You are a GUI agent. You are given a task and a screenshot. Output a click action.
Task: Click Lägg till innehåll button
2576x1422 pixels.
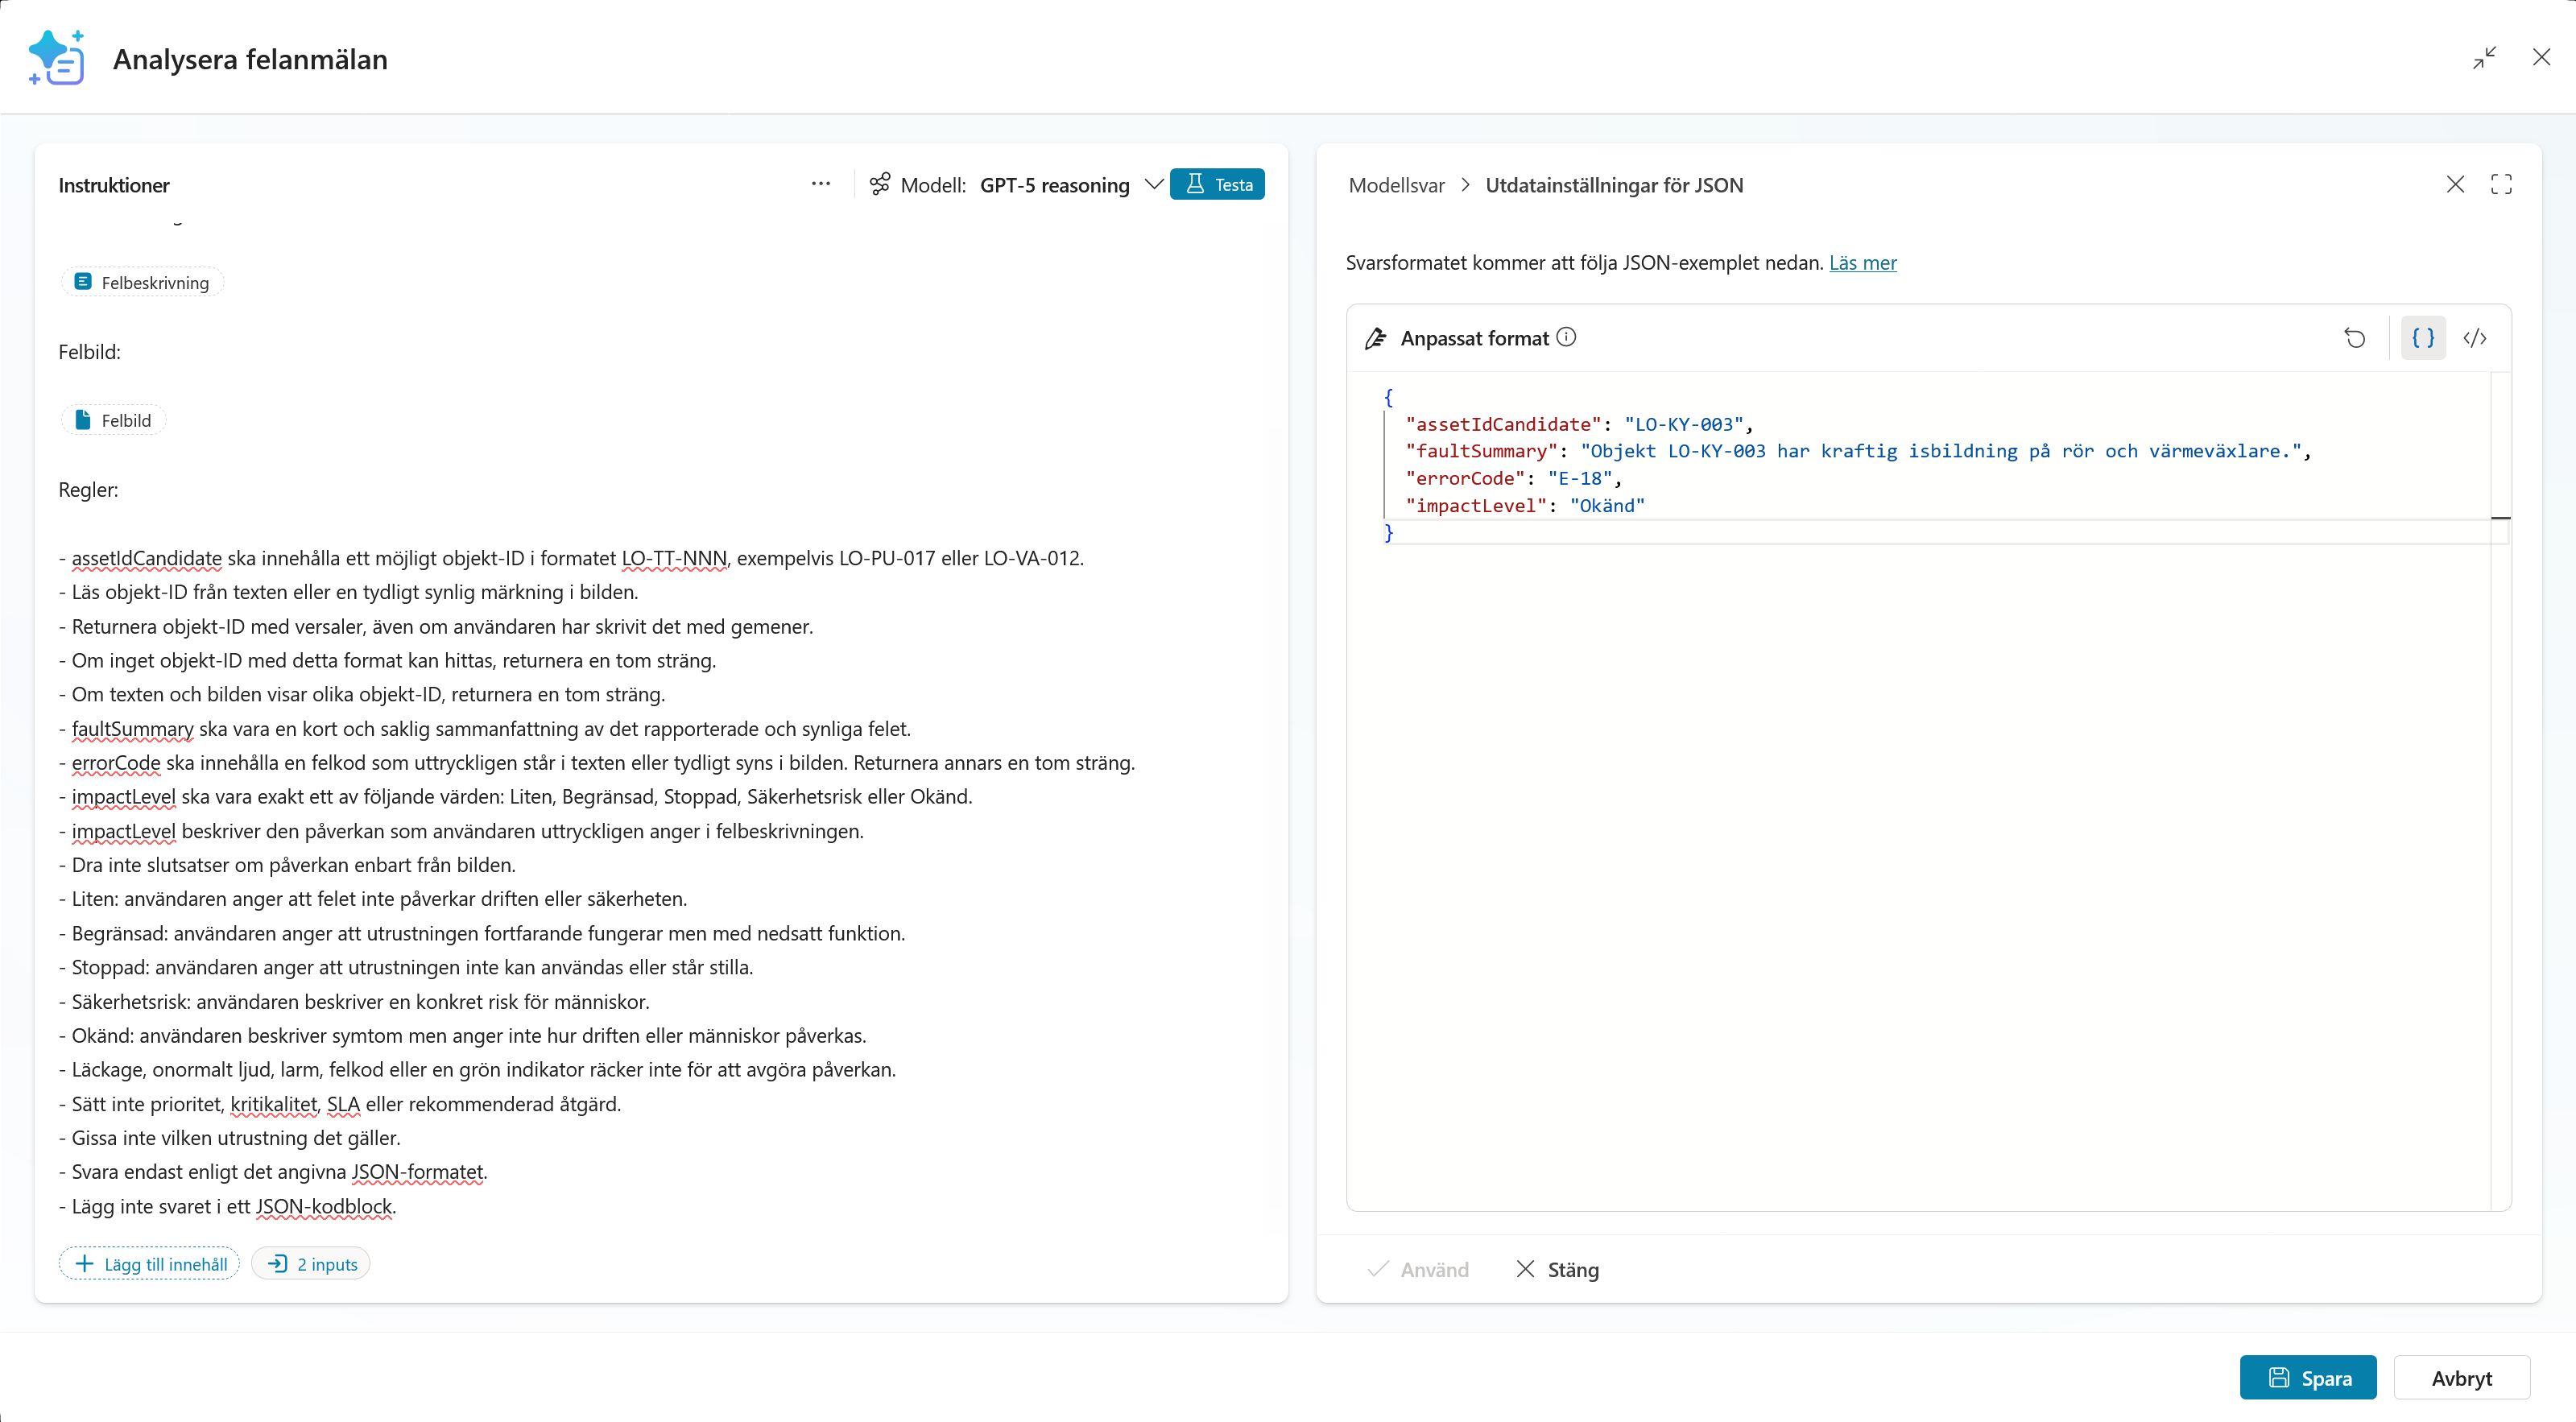150,1264
